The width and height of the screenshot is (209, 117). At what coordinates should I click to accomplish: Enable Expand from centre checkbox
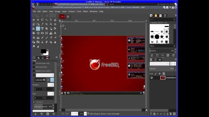(x=34, y=71)
